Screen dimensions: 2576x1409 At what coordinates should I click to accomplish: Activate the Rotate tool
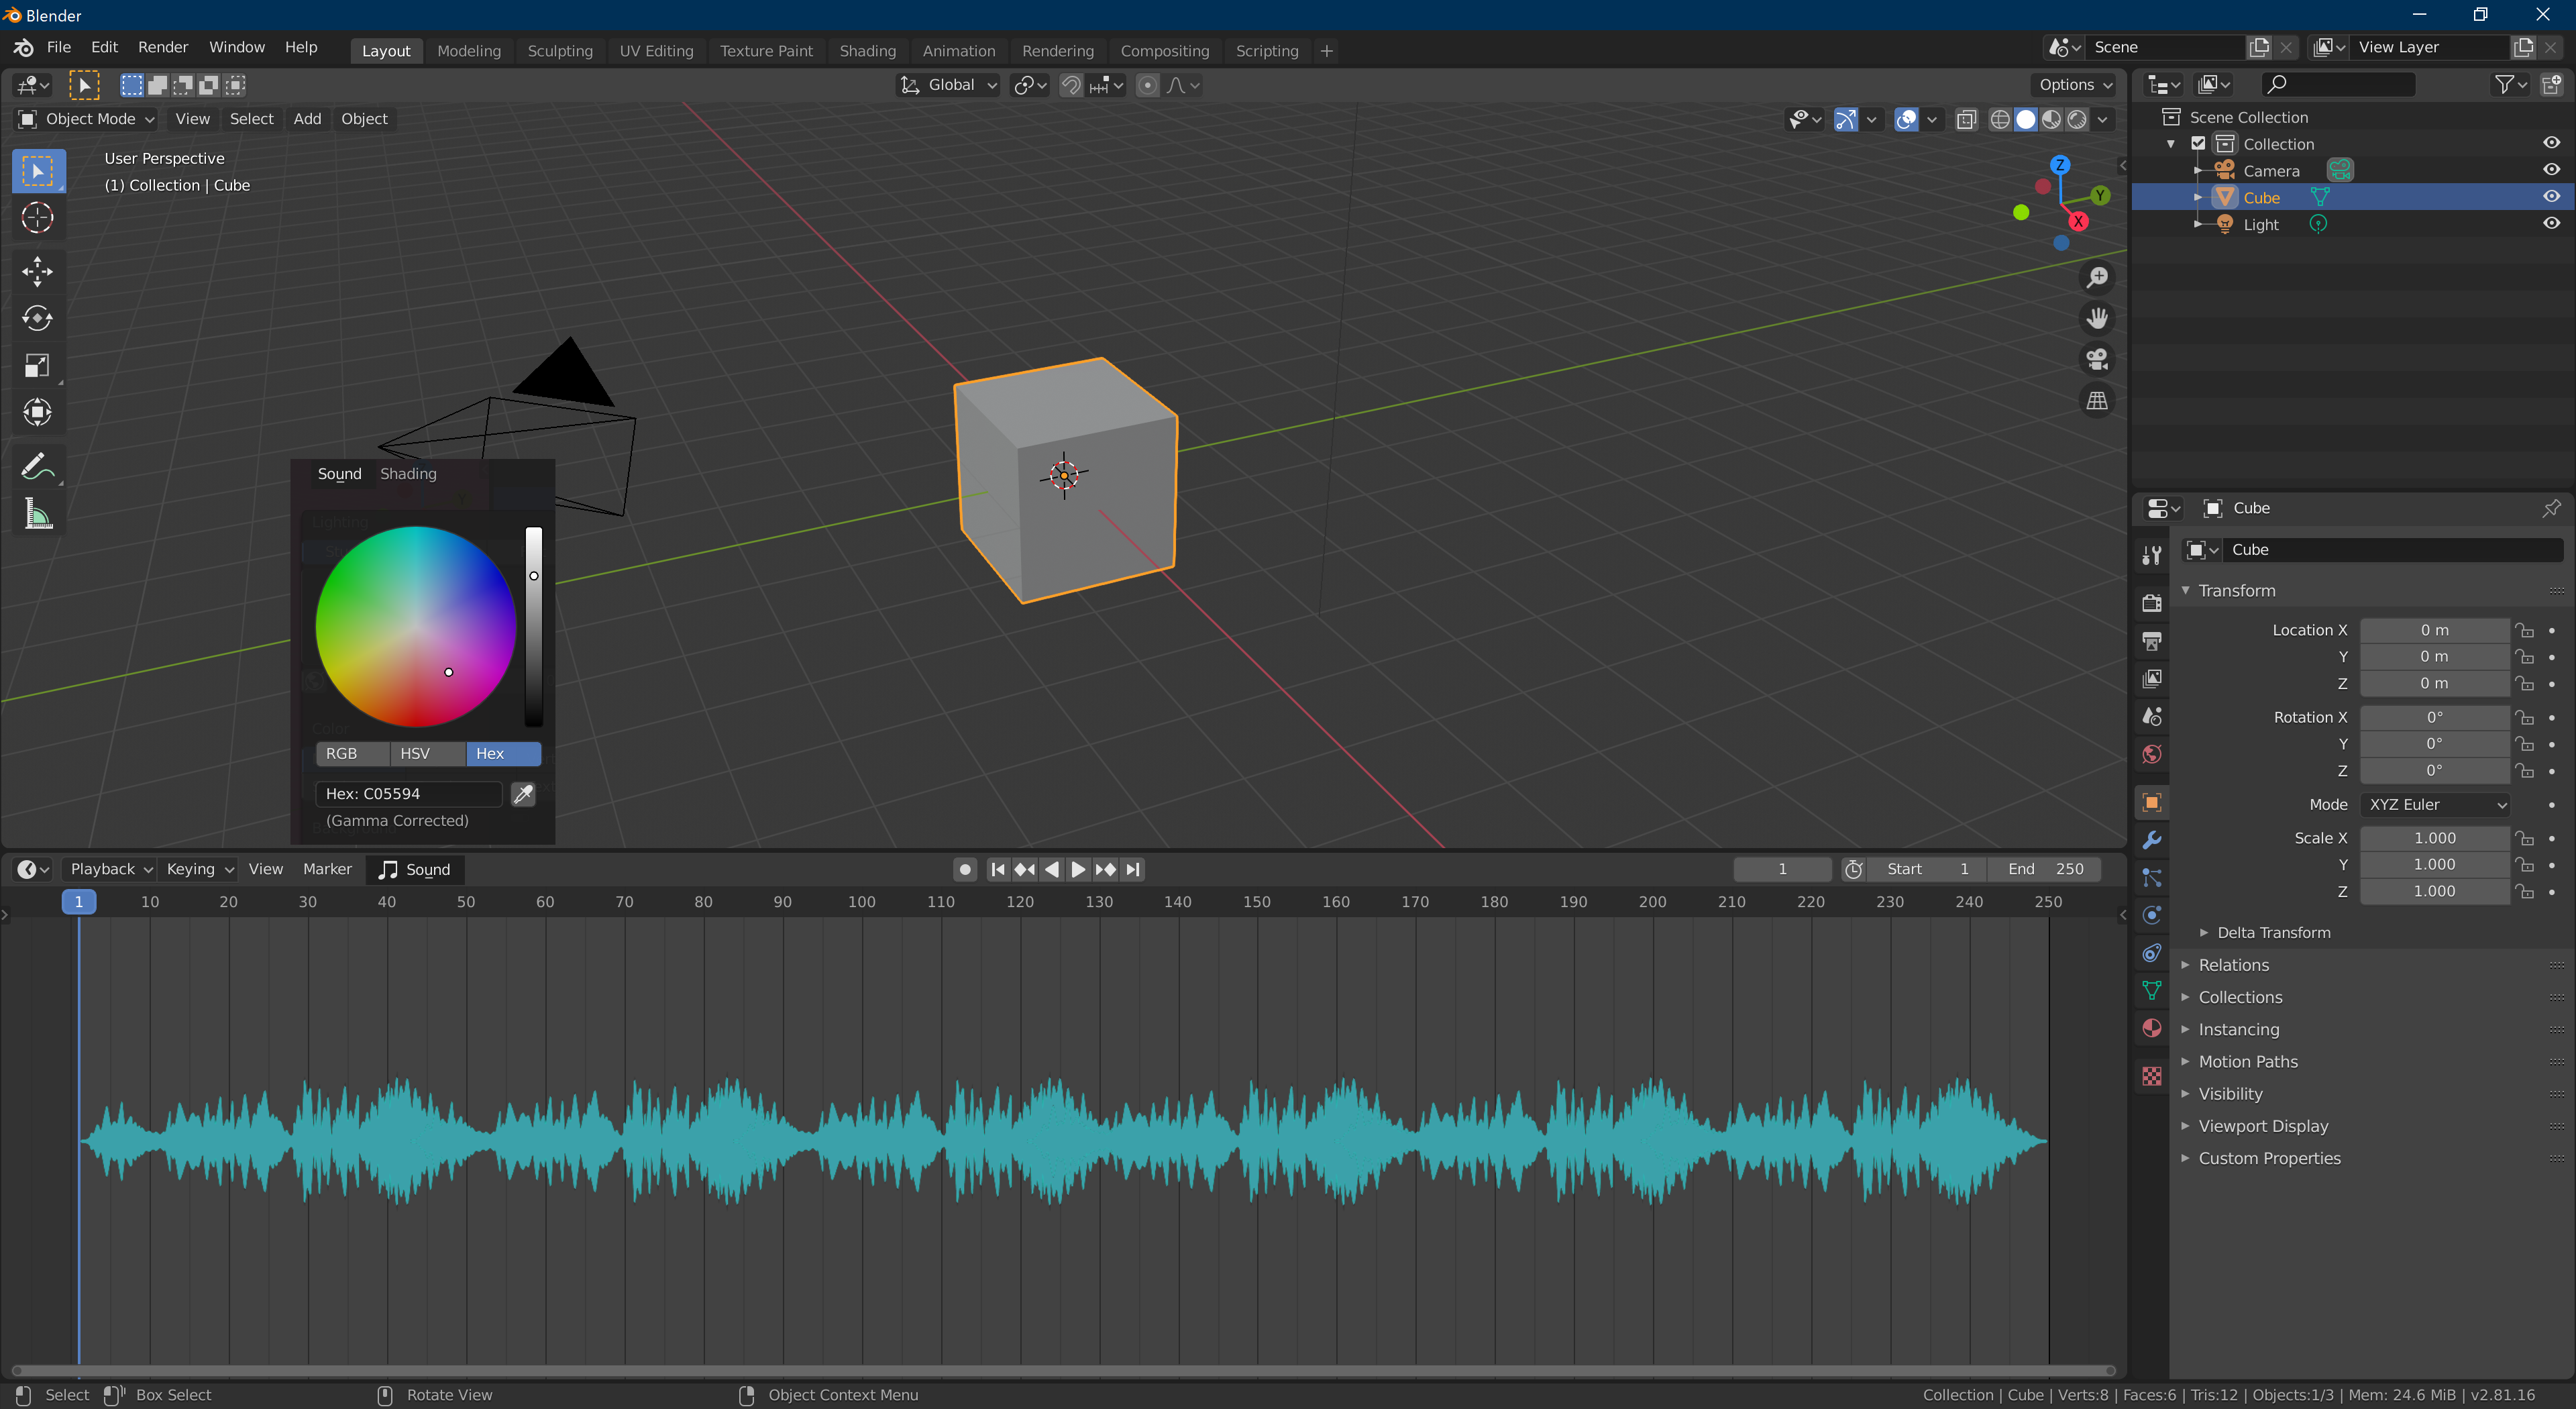coord(38,318)
